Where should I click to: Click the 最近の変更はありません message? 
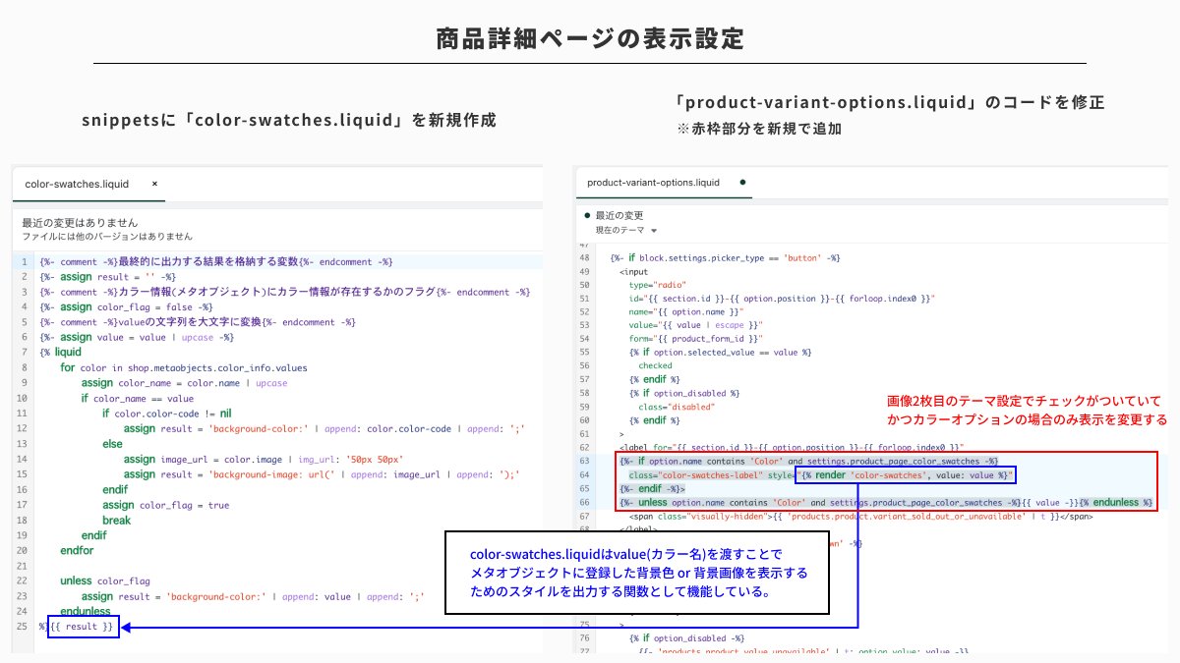click(80, 223)
